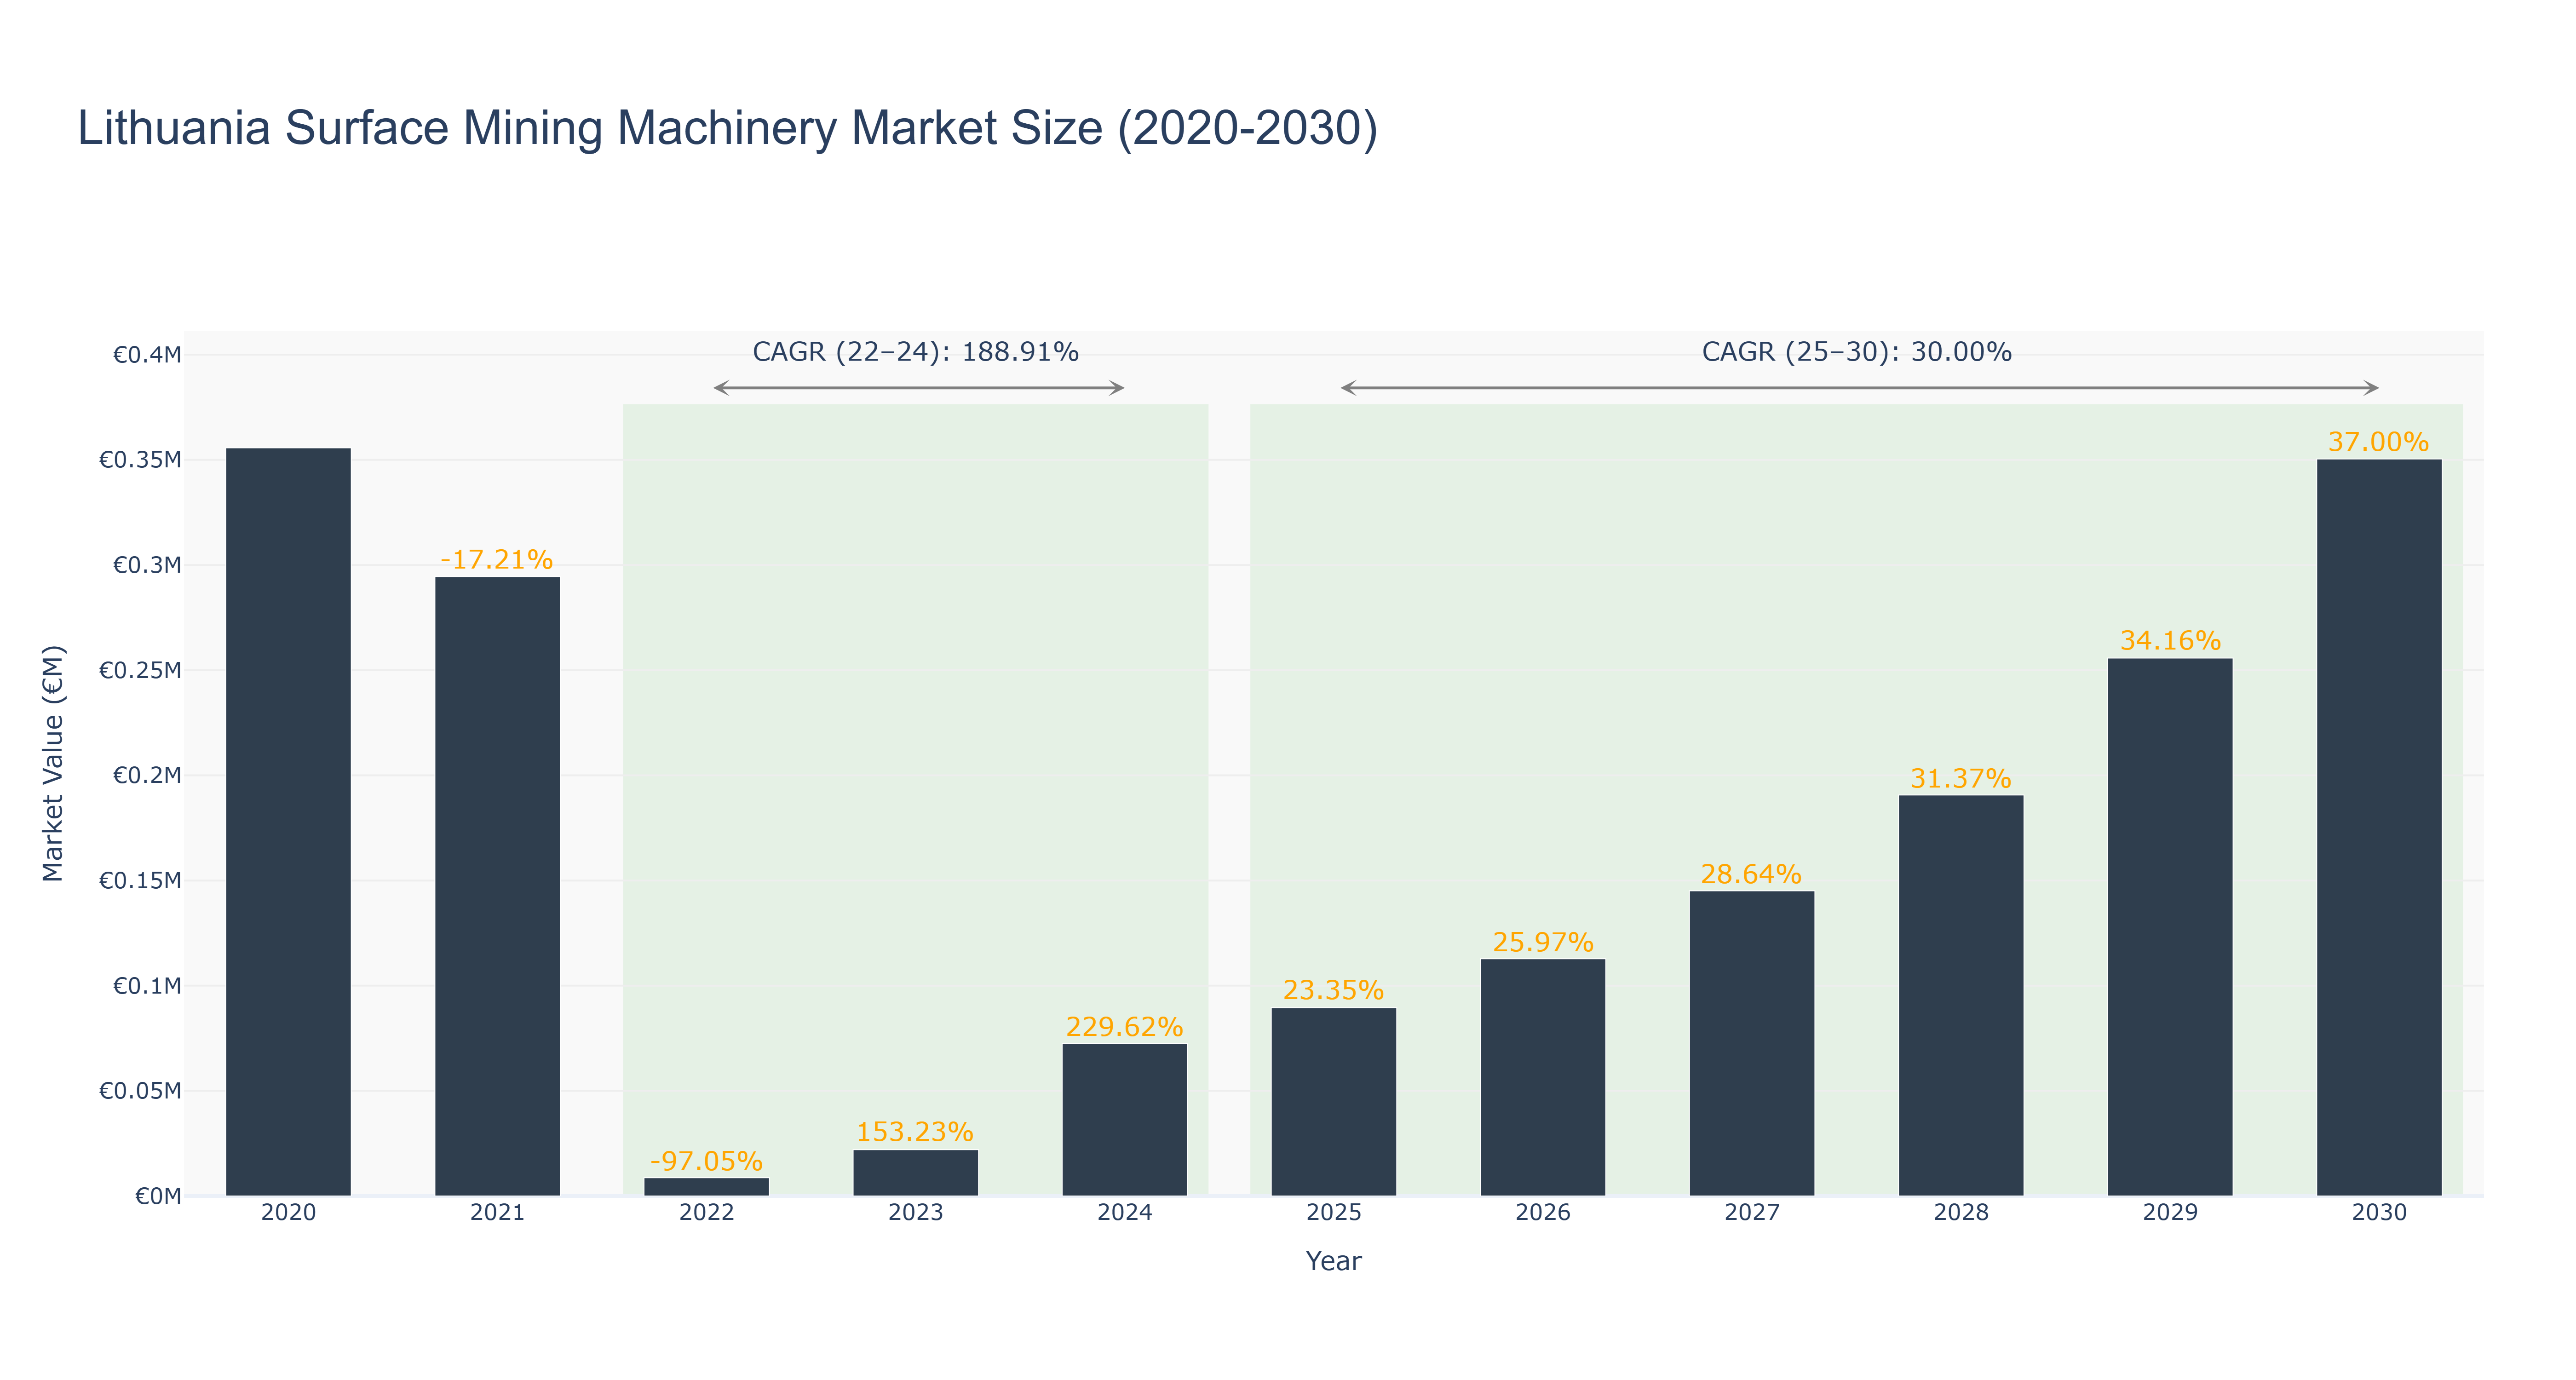The image size is (2576, 1380).
Task: Select the small 2022 bar
Action: point(707,1187)
